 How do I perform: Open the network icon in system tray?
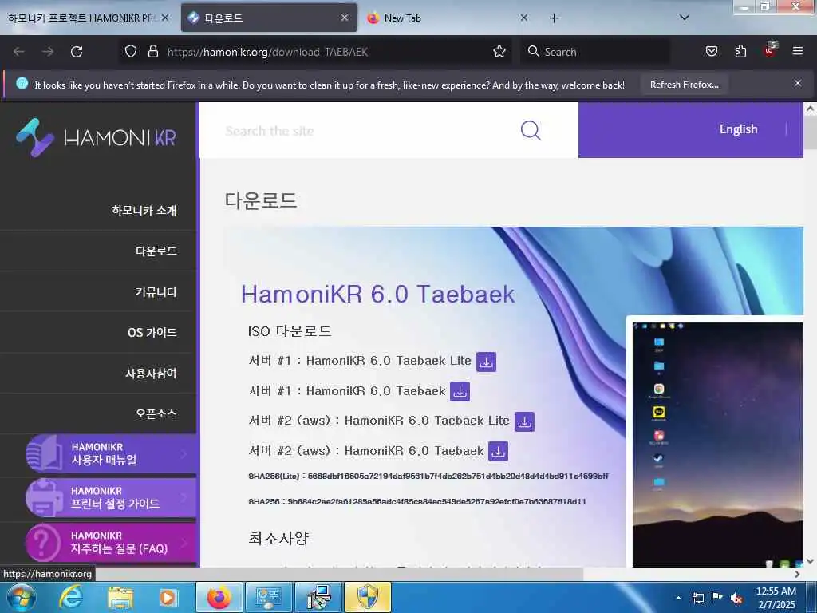point(697,598)
